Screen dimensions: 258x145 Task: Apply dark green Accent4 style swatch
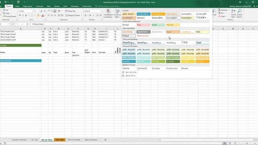pos(173,62)
